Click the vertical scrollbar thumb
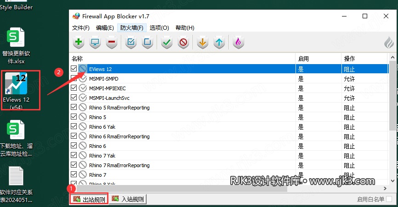Viewport: 398px width, 207px height. point(392,96)
